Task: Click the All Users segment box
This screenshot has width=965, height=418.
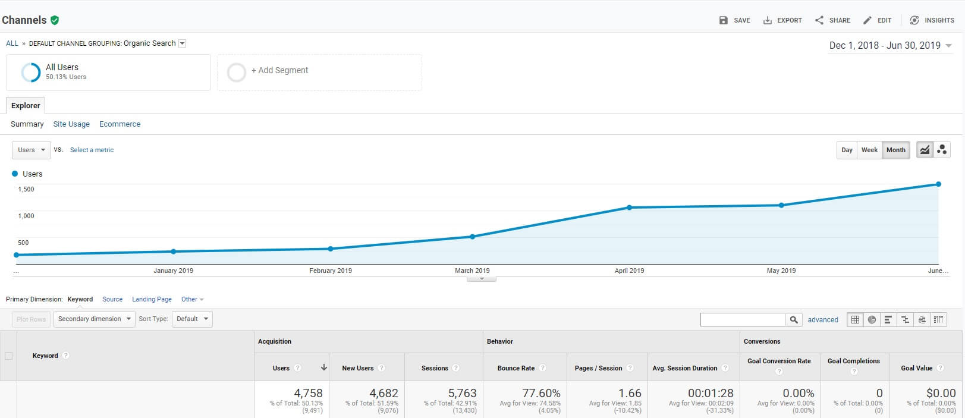Action: (x=108, y=73)
